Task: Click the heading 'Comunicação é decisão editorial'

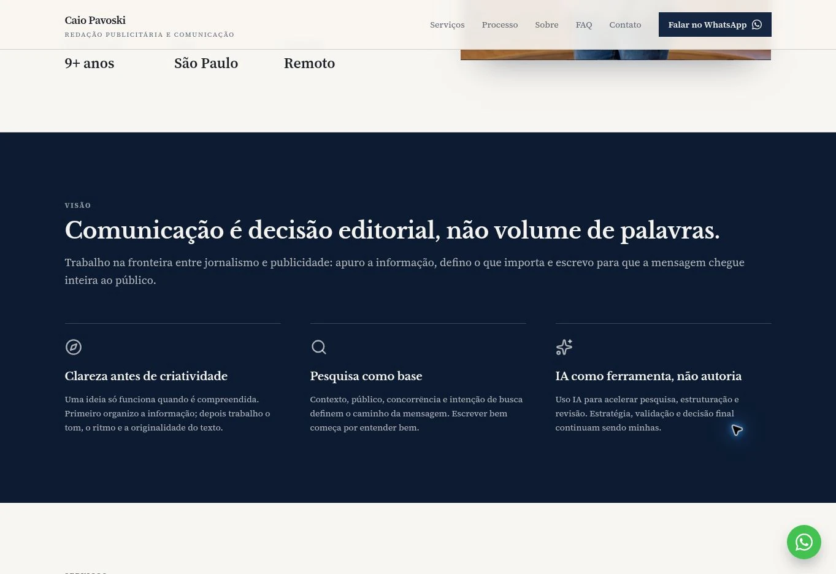Action: pos(393,231)
